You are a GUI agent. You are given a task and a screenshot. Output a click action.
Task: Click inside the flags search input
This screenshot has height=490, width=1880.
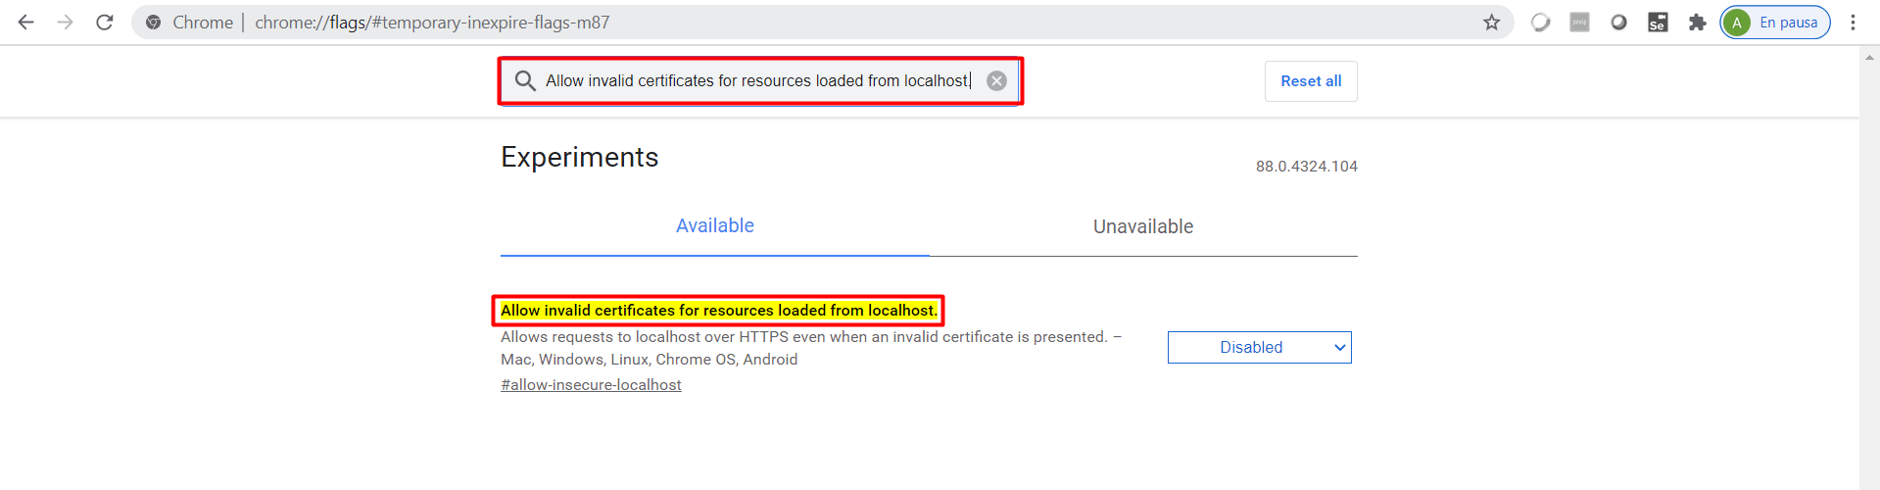point(756,81)
